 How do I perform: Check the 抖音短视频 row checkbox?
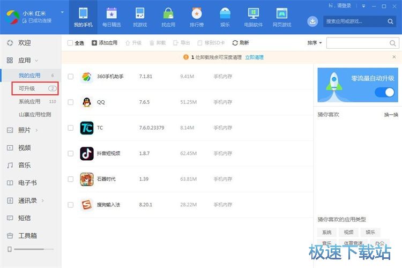[71, 153]
